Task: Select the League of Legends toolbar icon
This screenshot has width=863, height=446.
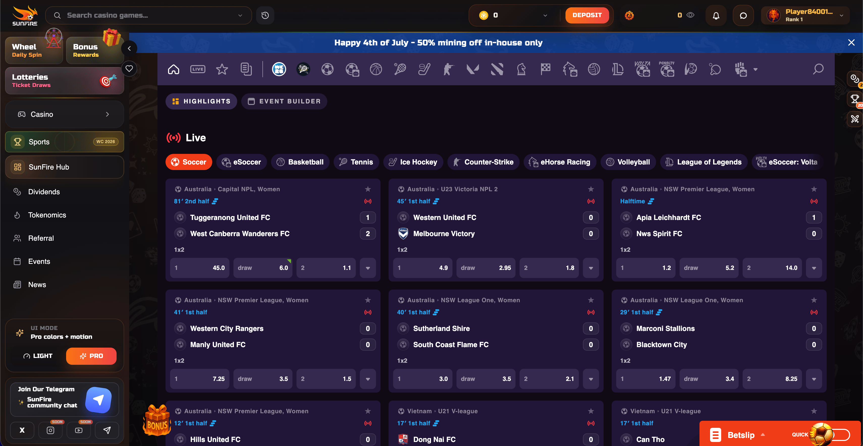Action: [618, 69]
